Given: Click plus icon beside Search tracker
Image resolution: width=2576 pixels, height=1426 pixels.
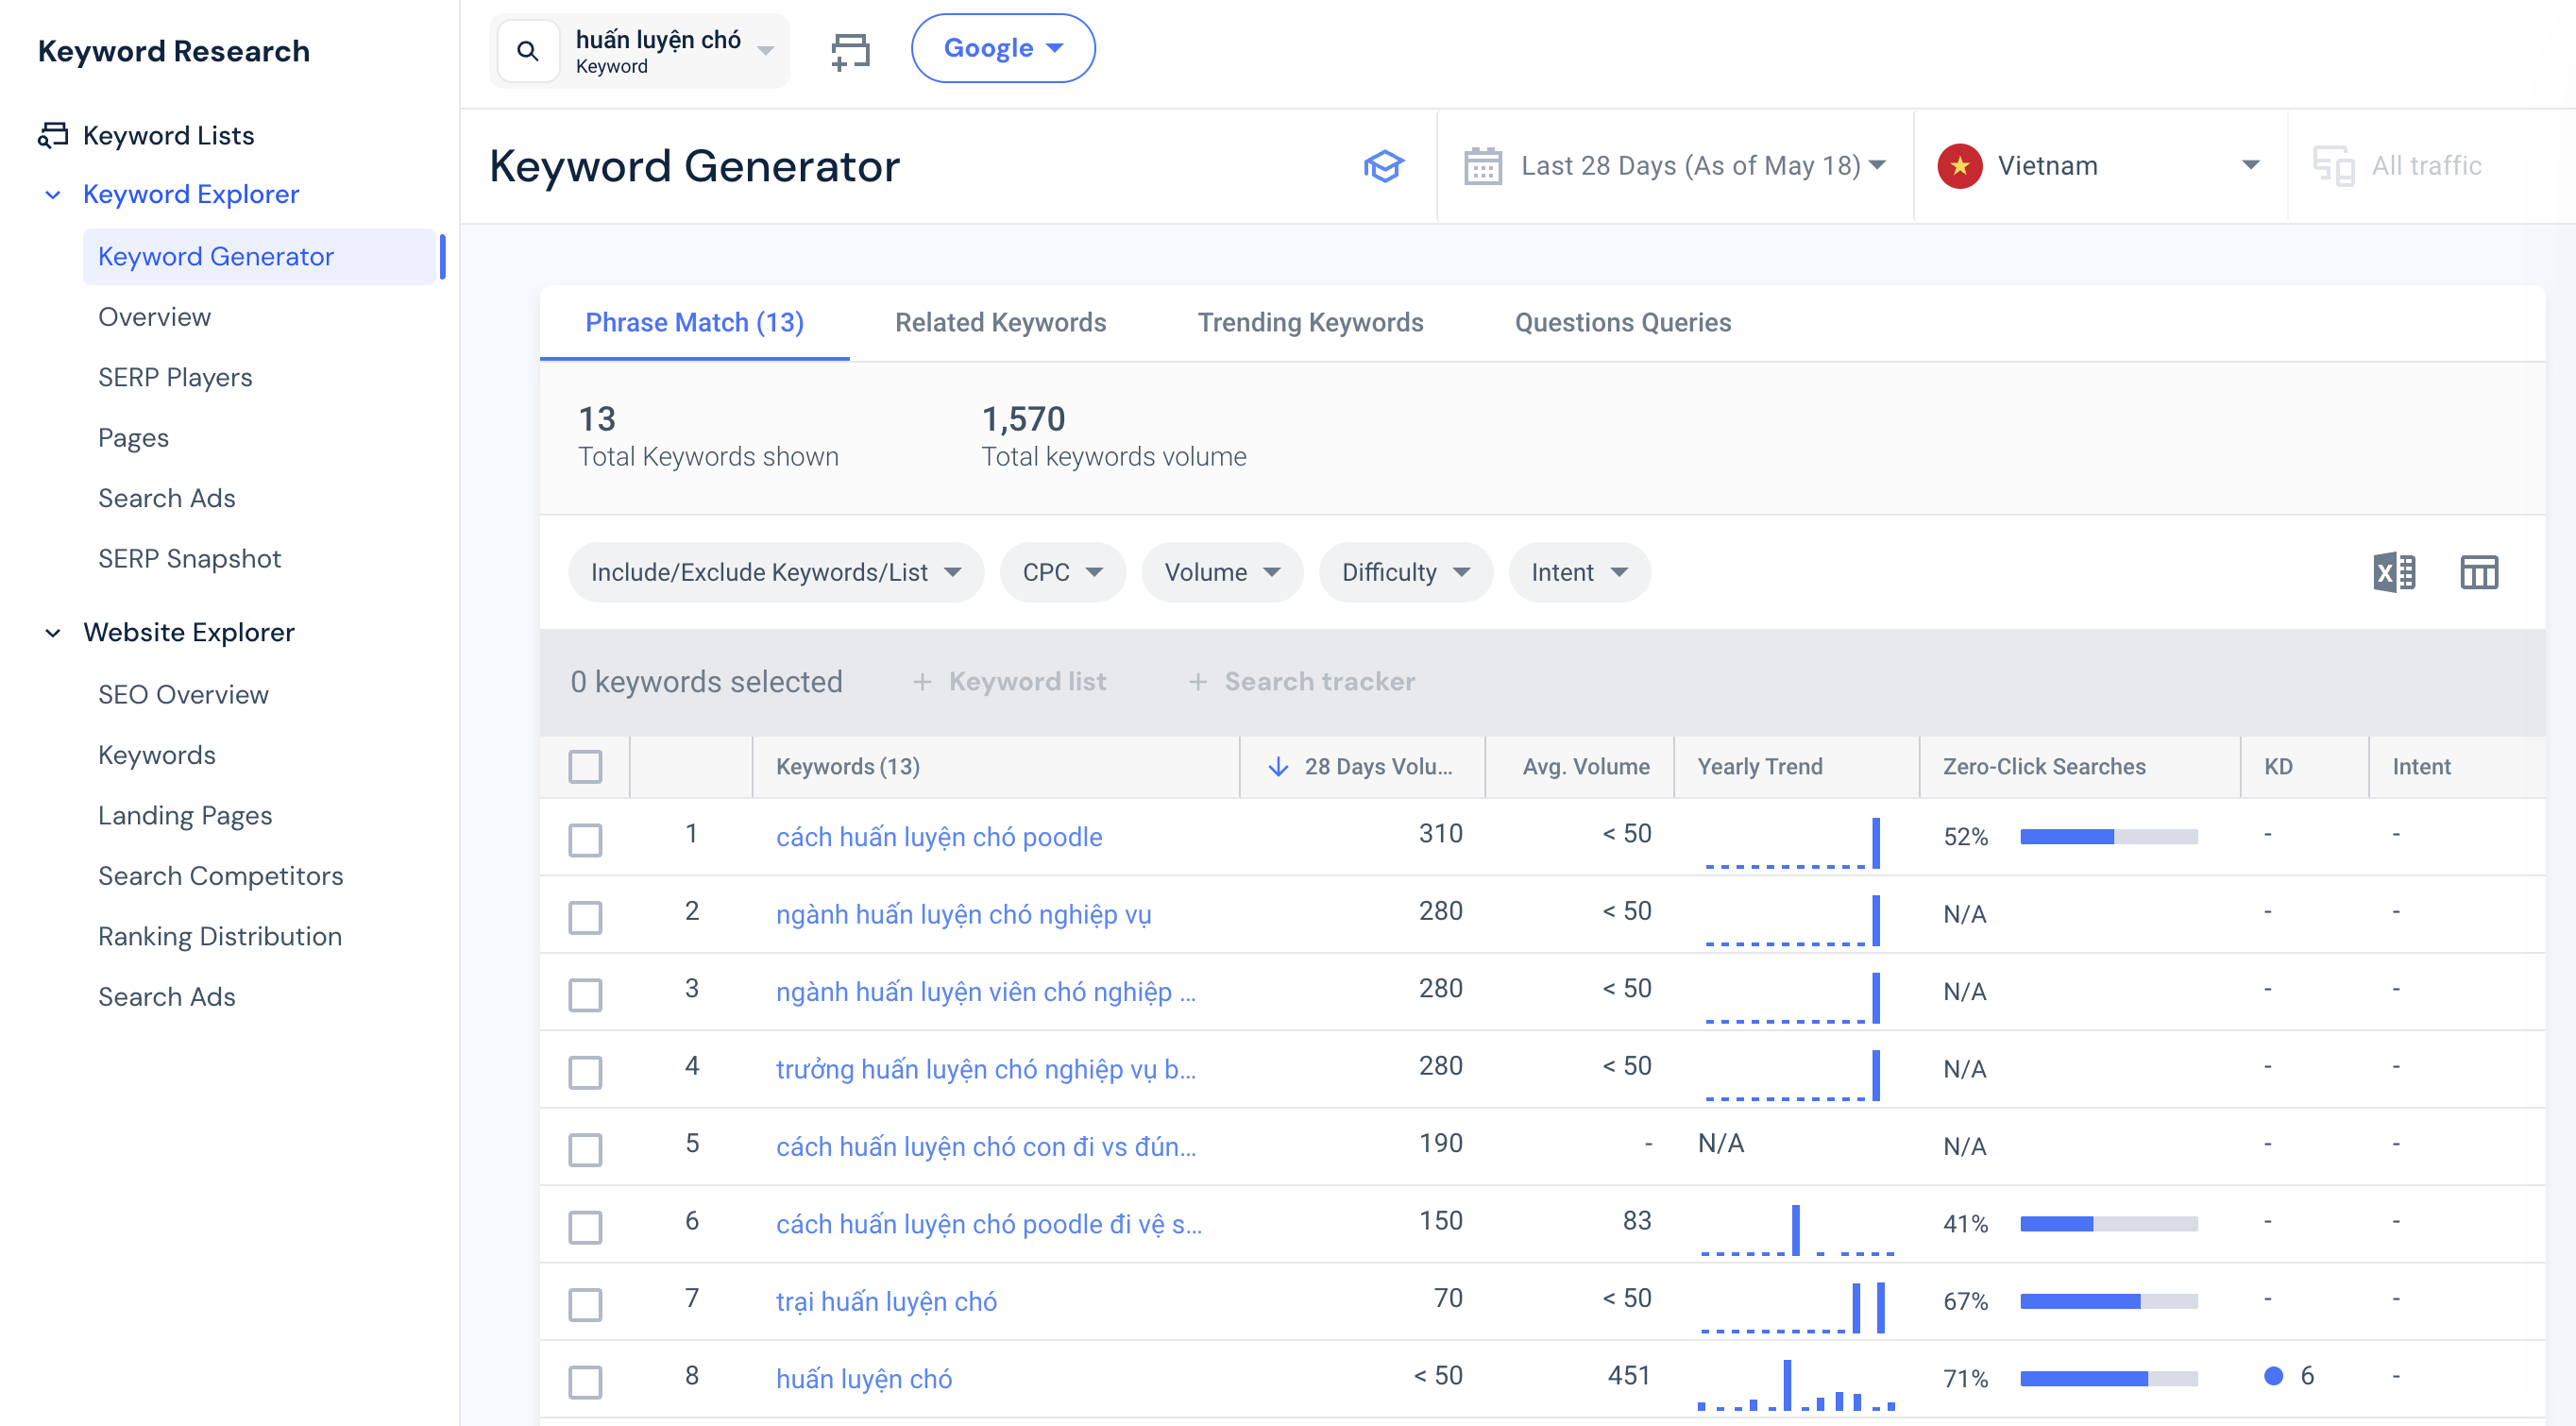Looking at the screenshot, I should (1197, 682).
